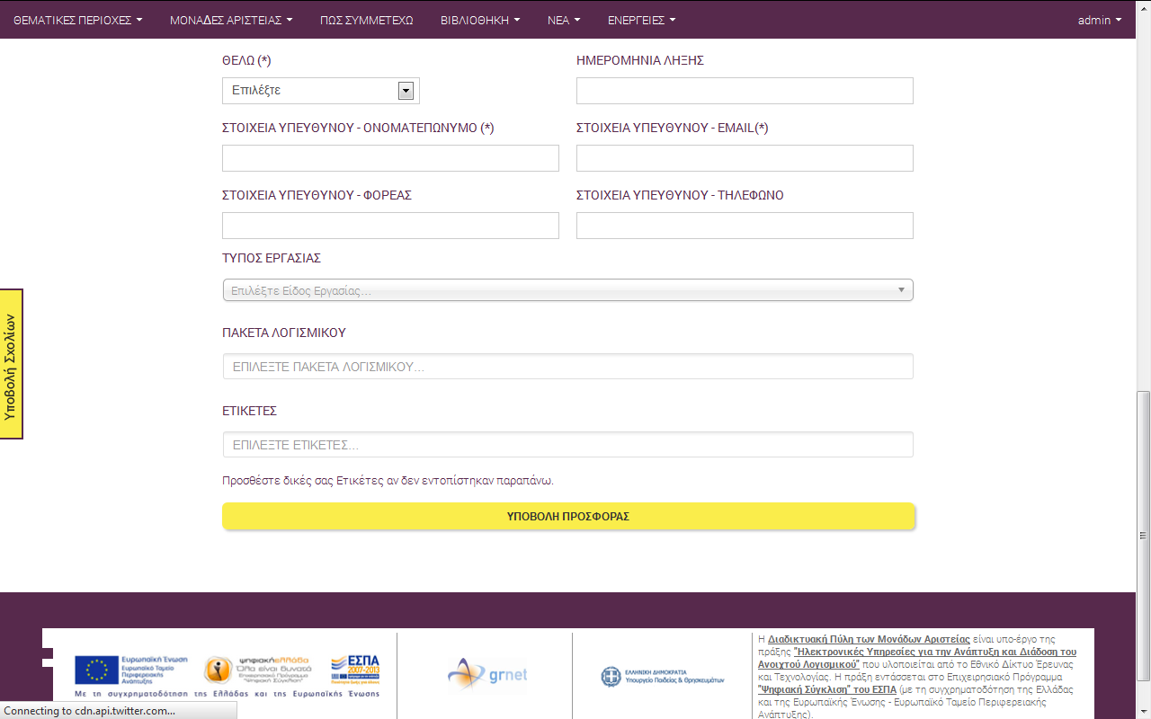Open the Υποβολή Σχολίων side tab
The width and height of the screenshot is (1151, 719).
pyautogui.click(x=11, y=364)
